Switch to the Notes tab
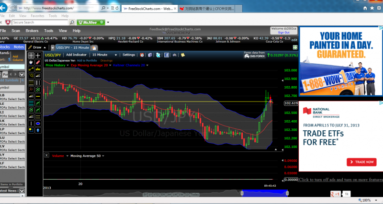The width and height of the screenshot is (383, 204). click(19, 47)
